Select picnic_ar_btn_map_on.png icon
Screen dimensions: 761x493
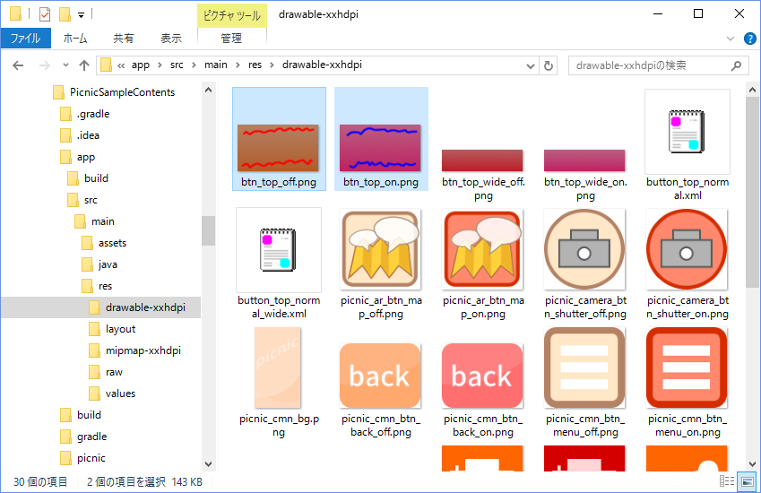pos(482,249)
